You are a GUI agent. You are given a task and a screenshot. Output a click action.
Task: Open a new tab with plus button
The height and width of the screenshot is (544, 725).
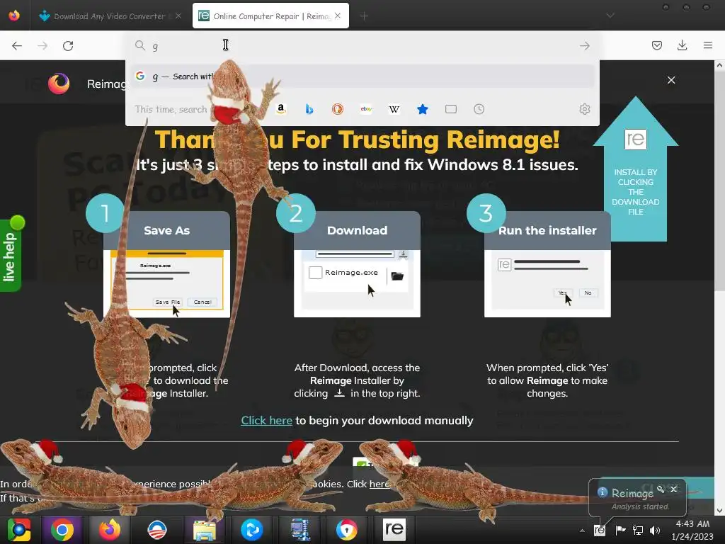coord(364,16)
